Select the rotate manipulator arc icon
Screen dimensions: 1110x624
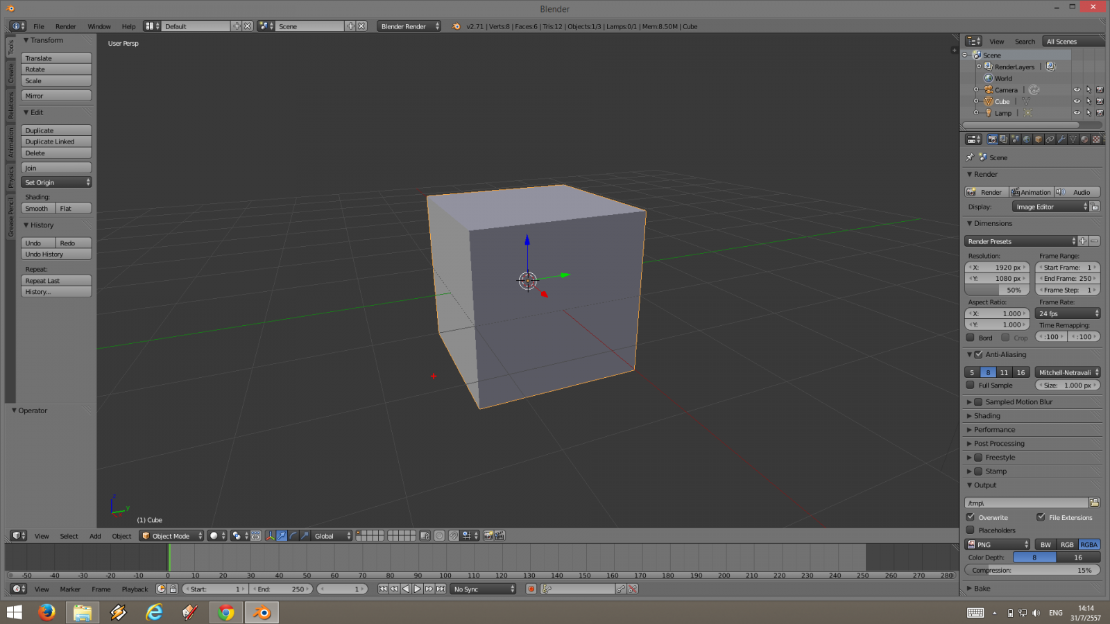(x=293, y=536)
